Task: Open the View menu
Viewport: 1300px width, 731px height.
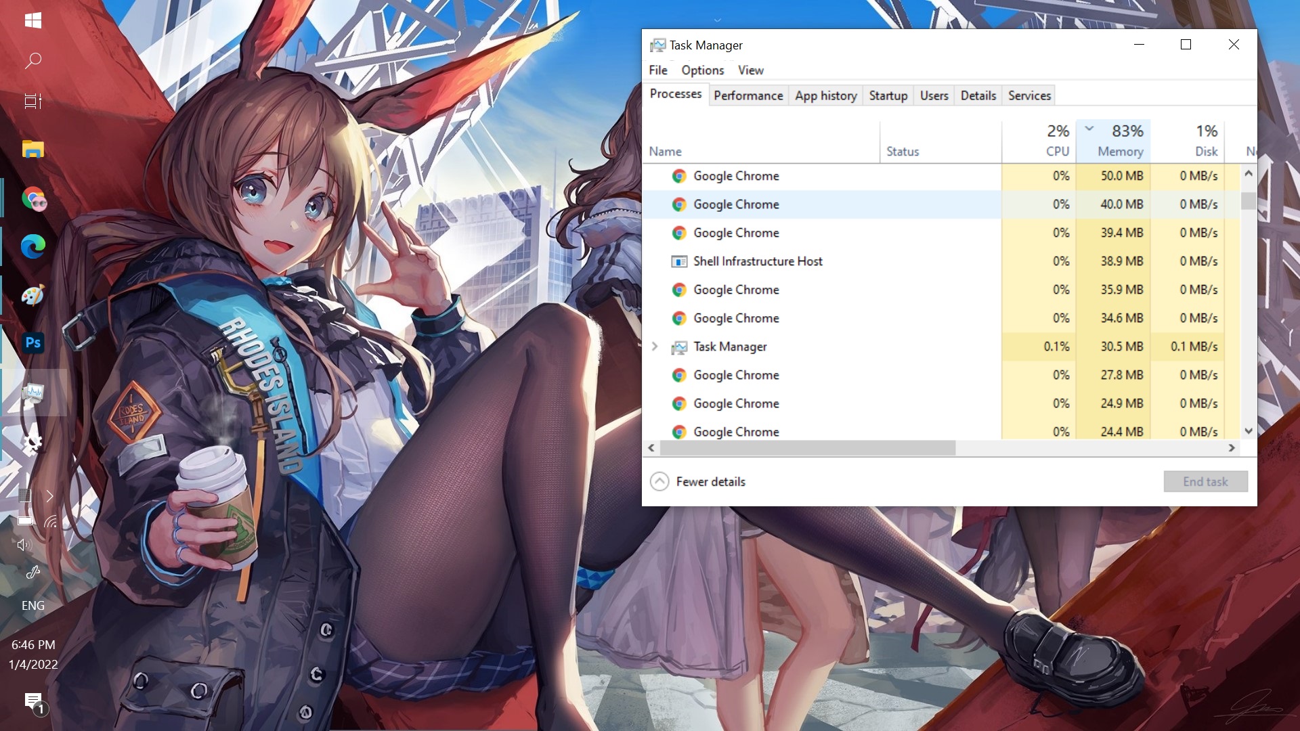Action: pos(751,70)
